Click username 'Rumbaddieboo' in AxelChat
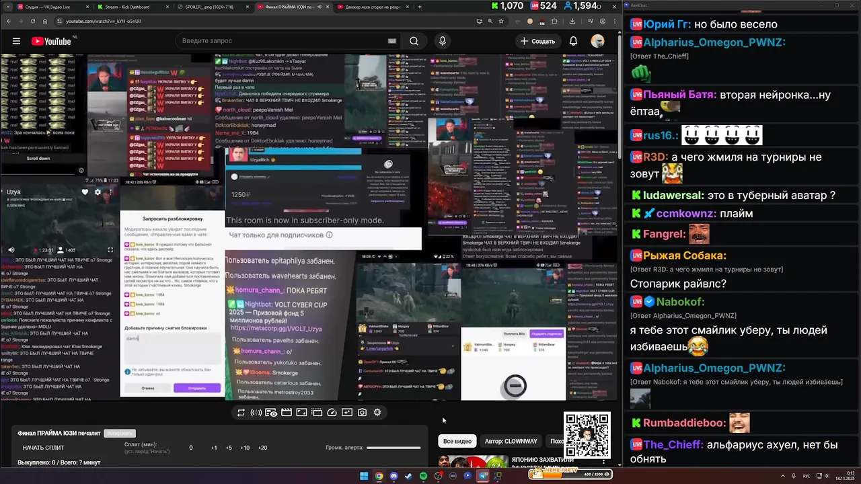This screenshot has width=861, height=484. pyautogui.click(x=685, y=423)
